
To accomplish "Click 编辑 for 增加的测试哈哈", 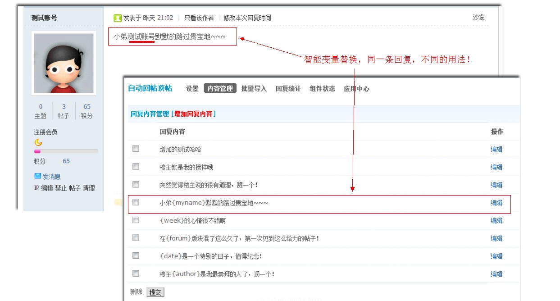I will (496, 149).
